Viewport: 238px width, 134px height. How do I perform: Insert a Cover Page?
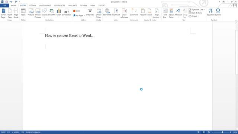pyautogui.click(x=3, y=13)
